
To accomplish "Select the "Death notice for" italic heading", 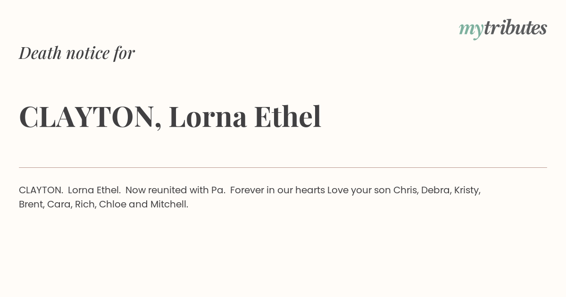I will pyautogui.click(x=77, y=53).
